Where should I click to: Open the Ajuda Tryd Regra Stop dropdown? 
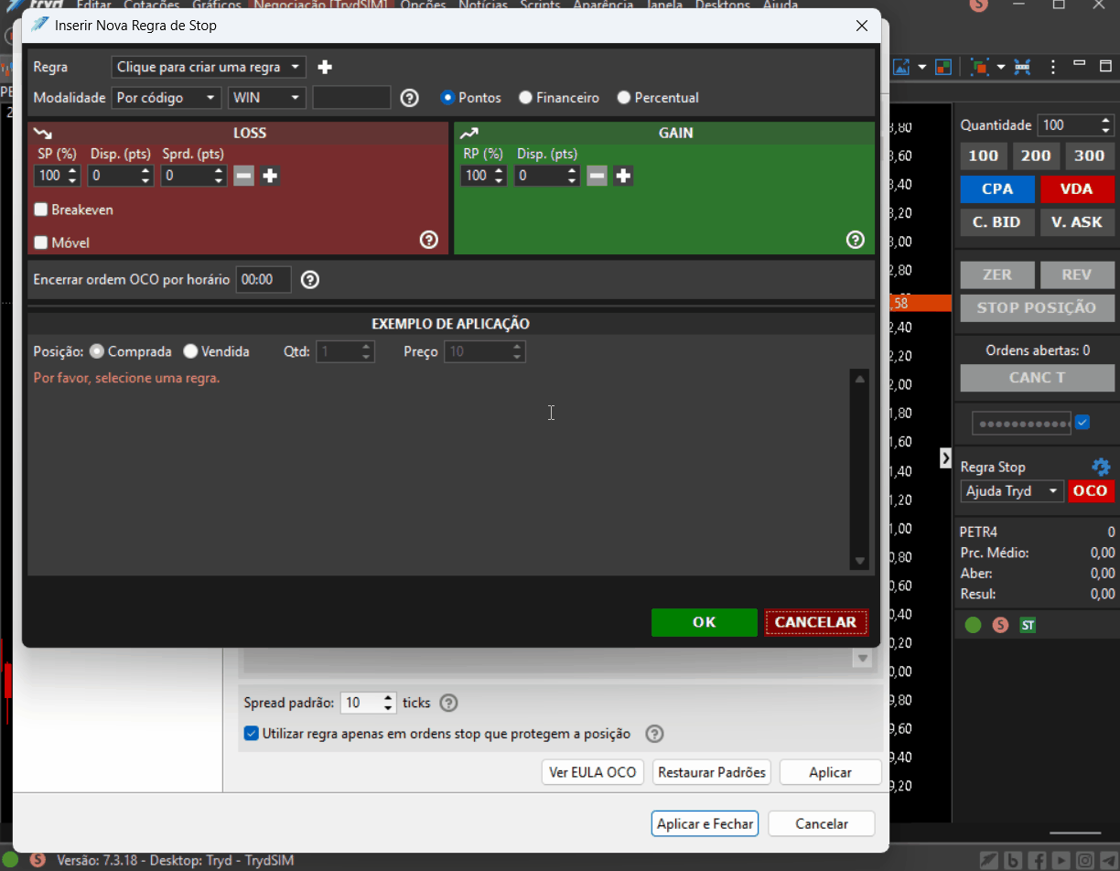1012,491
